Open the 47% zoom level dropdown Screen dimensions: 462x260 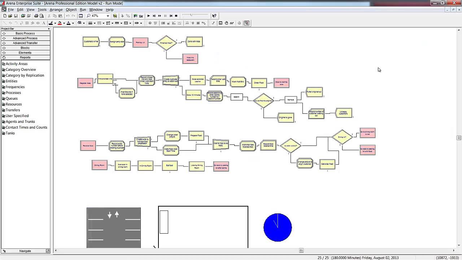108,16
